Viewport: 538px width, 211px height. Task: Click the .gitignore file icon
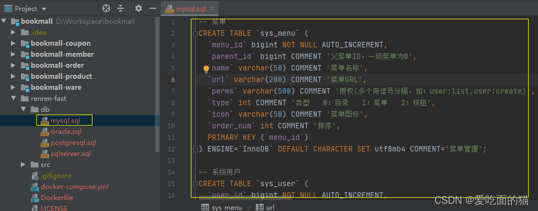35,176
